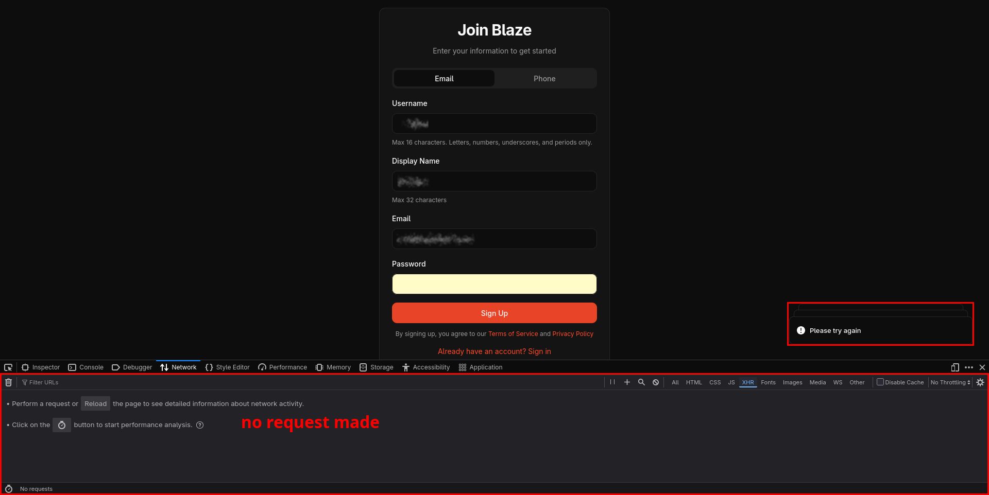989x495 pixels.
Task: Click the stopwatch button for performance analysis
Action: point(62,425)
